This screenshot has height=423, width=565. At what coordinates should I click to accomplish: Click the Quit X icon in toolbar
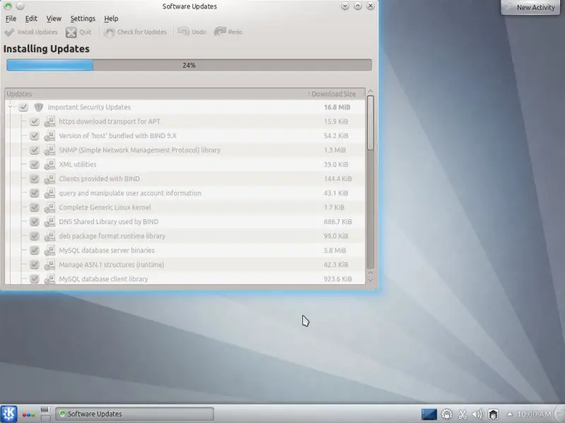click(71, 32)
